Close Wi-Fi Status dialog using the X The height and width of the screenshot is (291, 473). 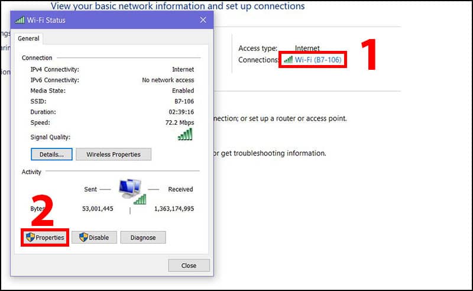tap(203, 20)
